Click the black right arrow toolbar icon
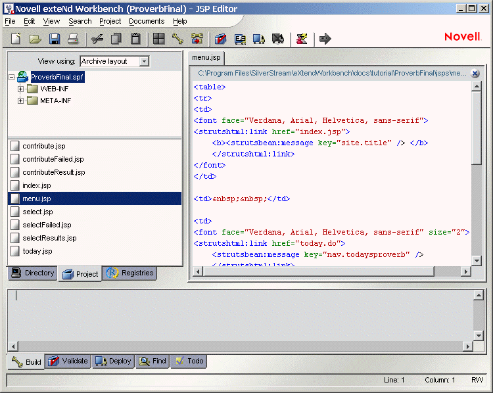493x393 pixels. pyautogui.click(x=325, y=39)
